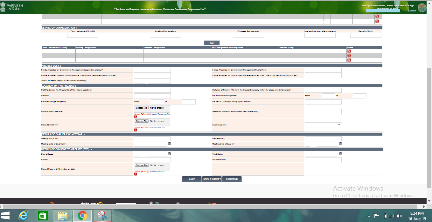Choose file for KML upload
The width and height of the screenshot is (432, 222).
[142, 121]
